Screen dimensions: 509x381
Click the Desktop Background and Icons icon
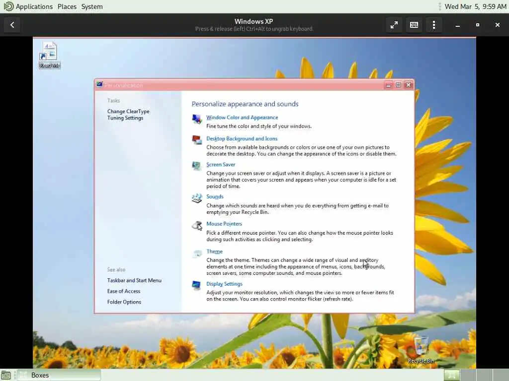coord(197,140)
